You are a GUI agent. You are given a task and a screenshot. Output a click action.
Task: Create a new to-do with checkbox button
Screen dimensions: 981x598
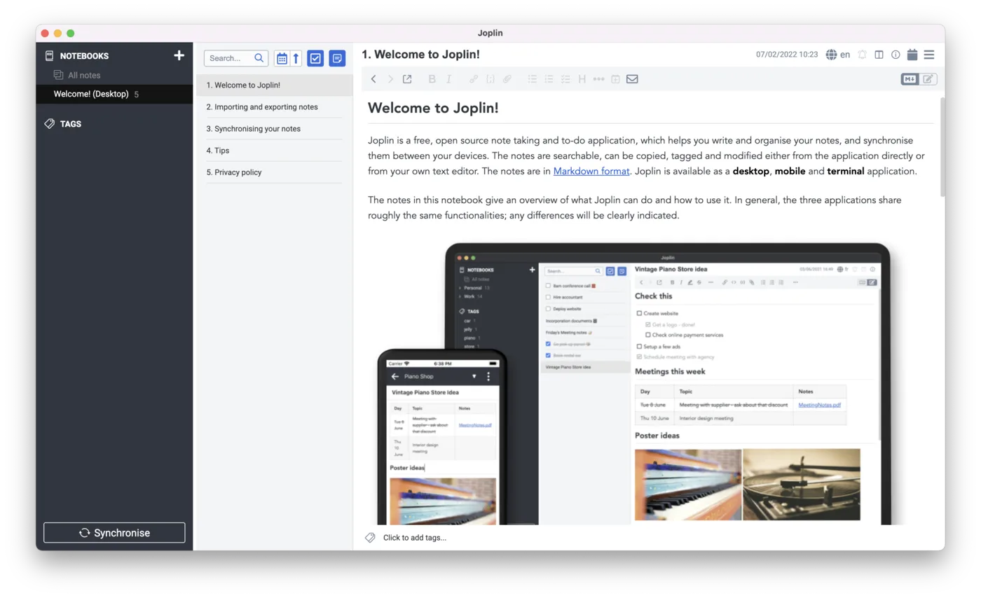coord(315,58)
